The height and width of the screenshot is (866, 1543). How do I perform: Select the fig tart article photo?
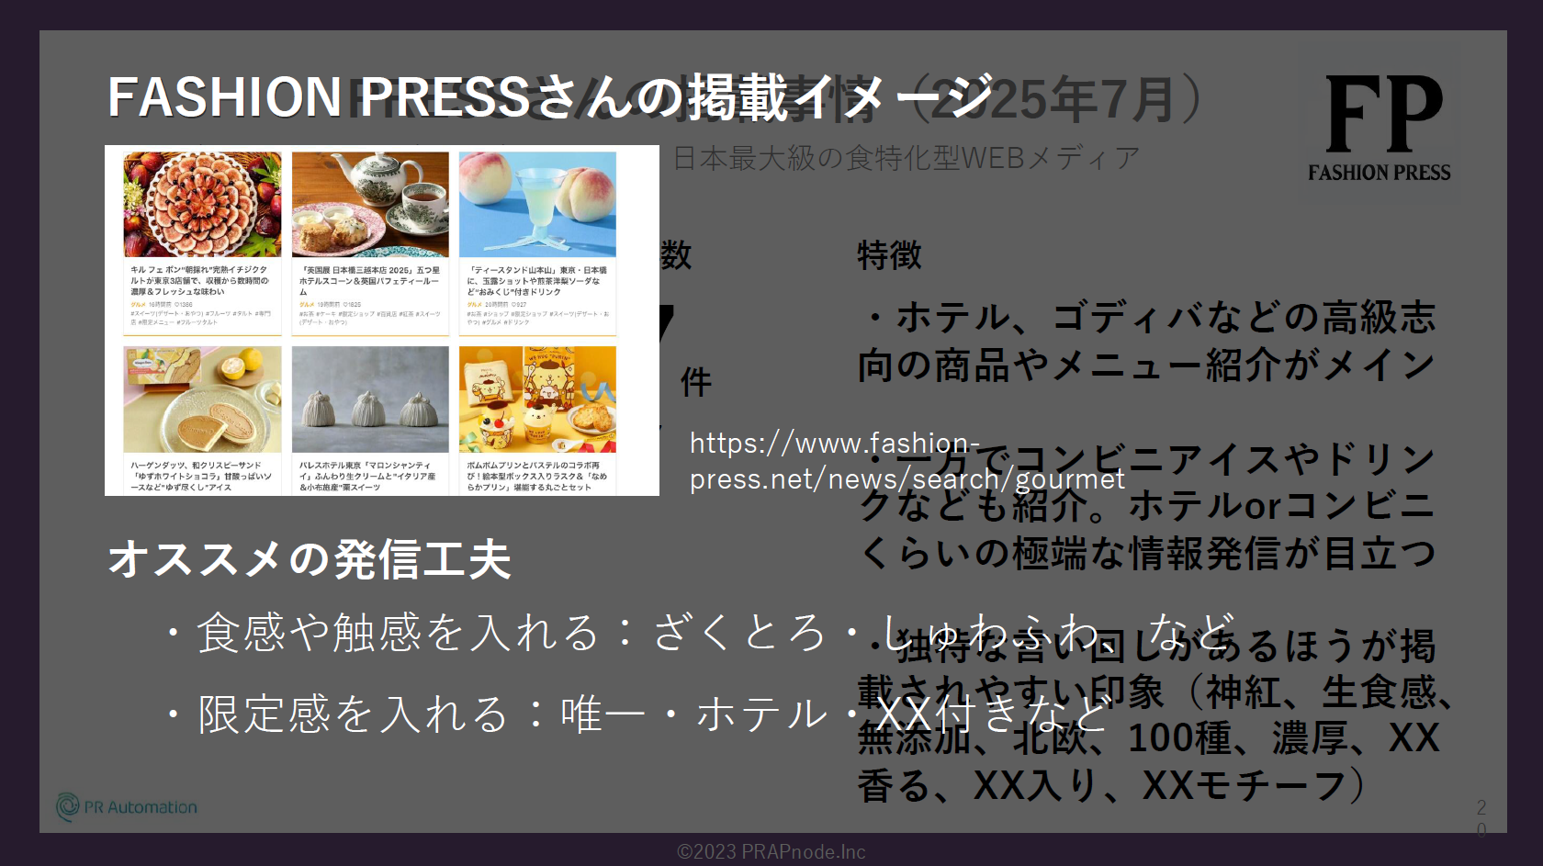click(202, 204)
